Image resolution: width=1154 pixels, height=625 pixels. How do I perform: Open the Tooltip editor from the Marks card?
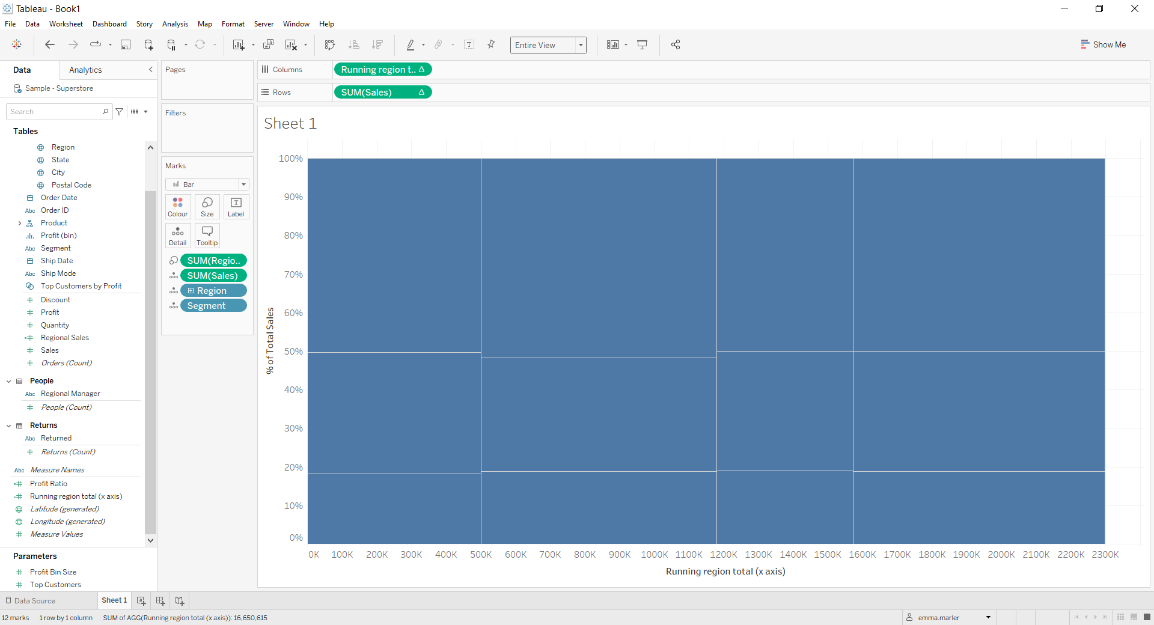tap(207, 235)
